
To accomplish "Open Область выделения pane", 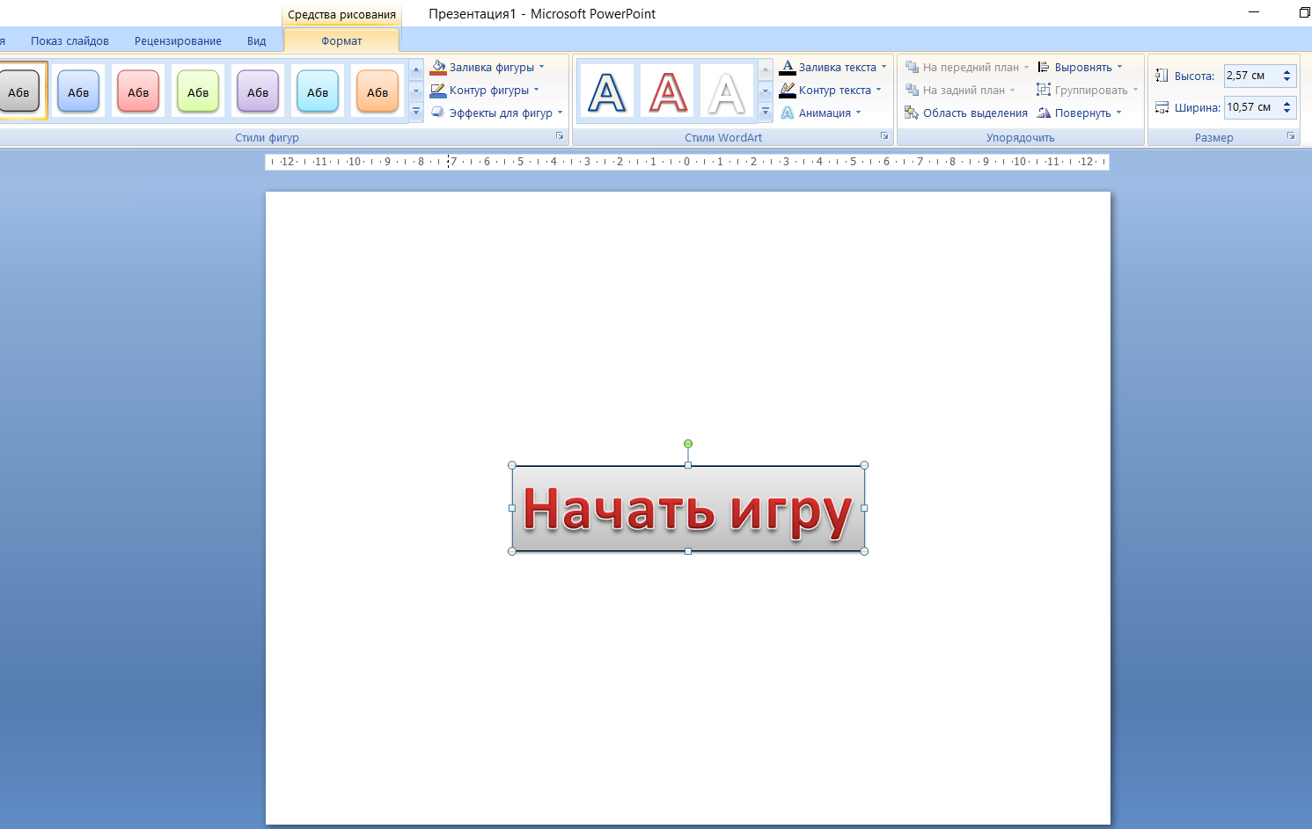I will tap(966, 113).
